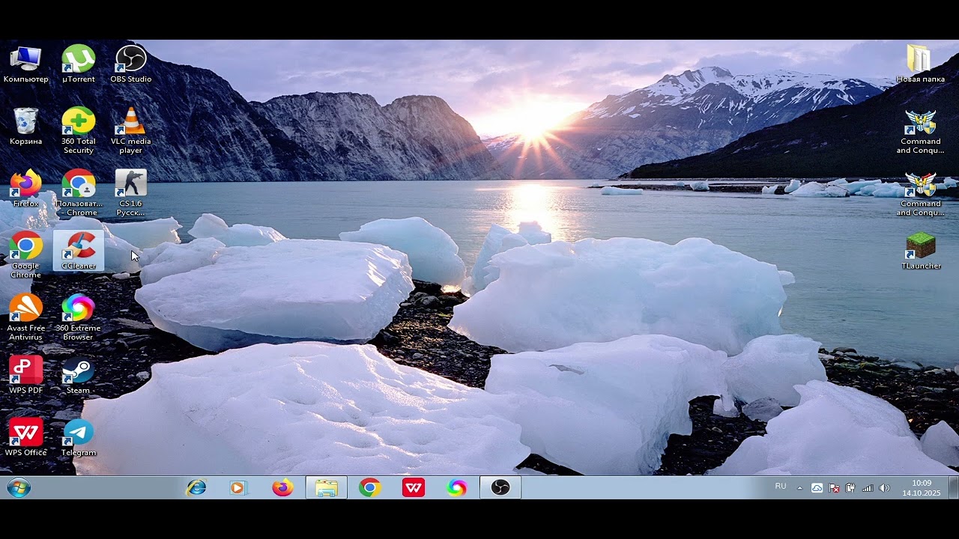This screenshot has height=539, width=959.
Task: Click the Show Desktop strip beside the clock
Action: click(x=953, y=488)
